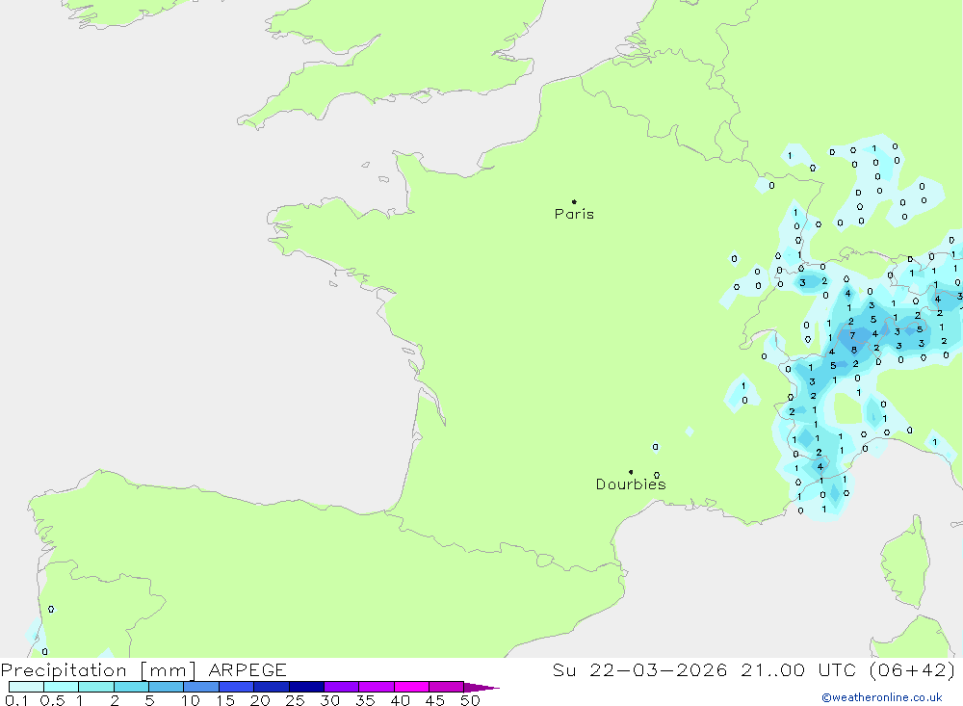963x706 pixels.
Task: Choose the purple 30–35 legend swatch
Action: click(x=341, y=688)
